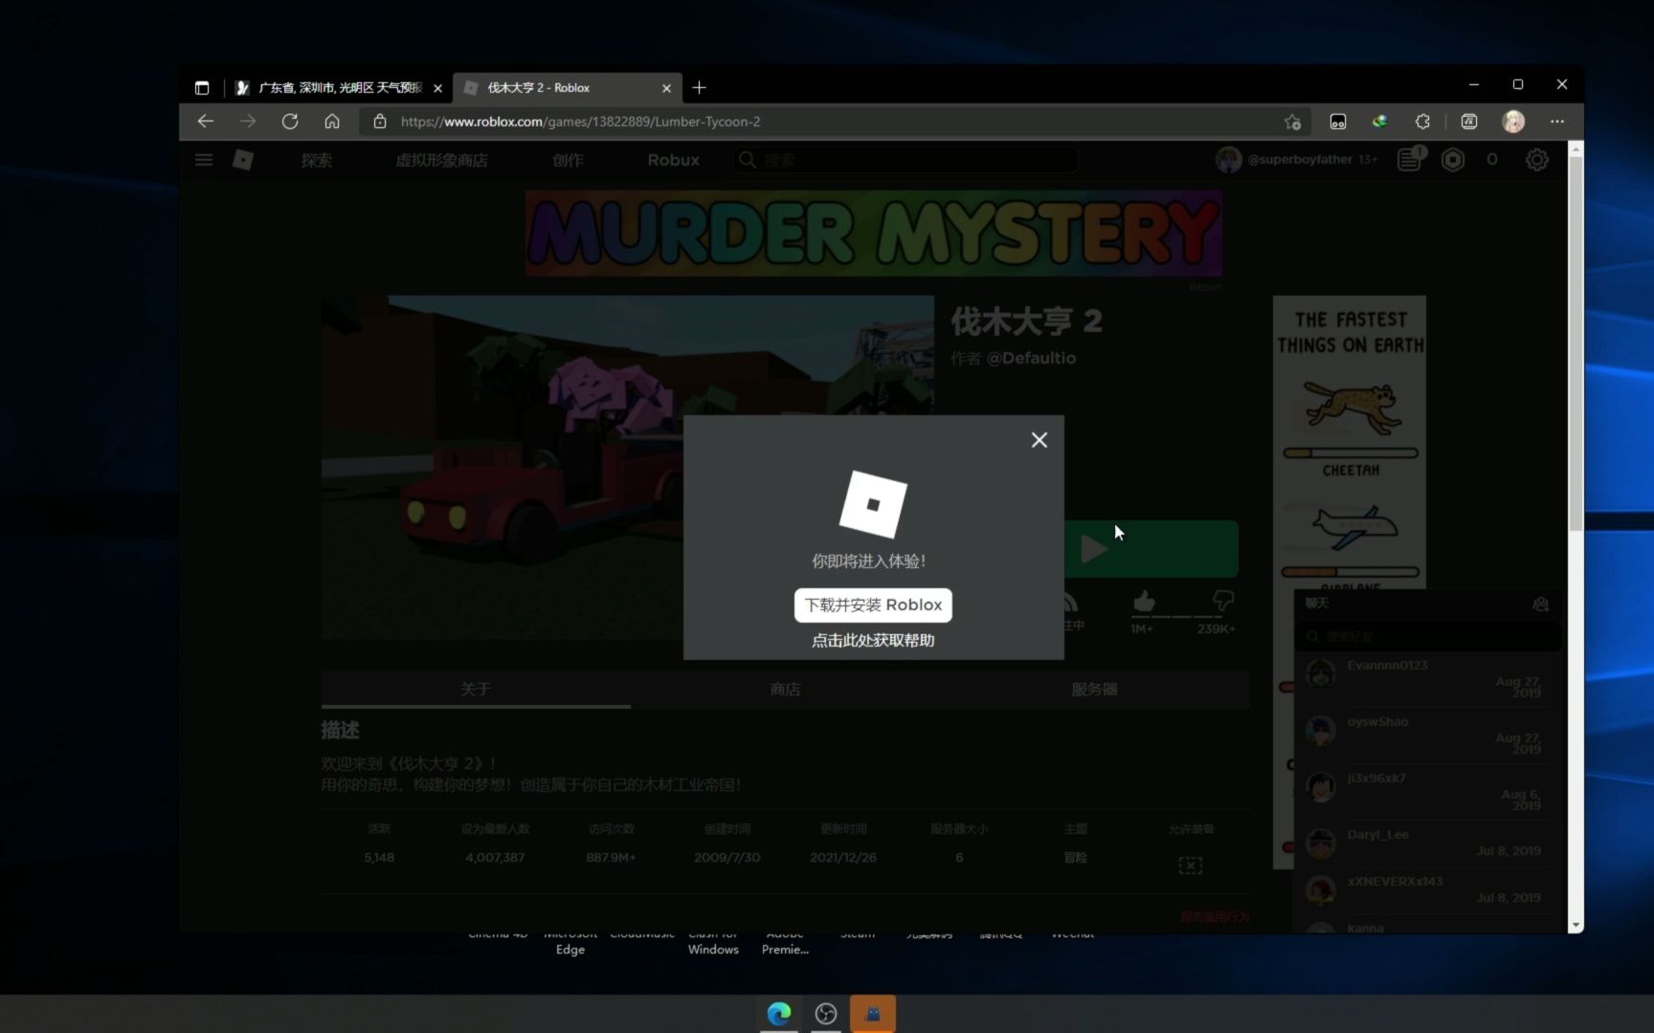Click the magnifier icon in Roblox search bar
This screenshot has height=1033, width=1654.
point(746,160)
